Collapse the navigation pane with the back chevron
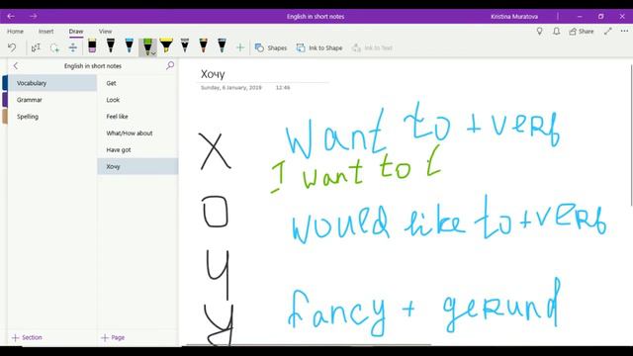The height and width of the screenshot is (356, 633). coord(16,66)
